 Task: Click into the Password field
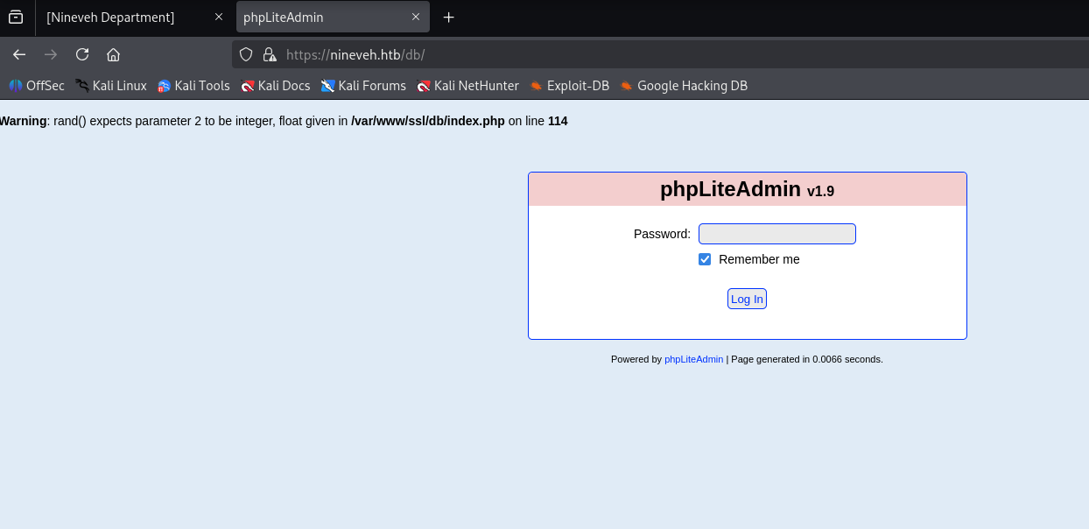pyautogui.click(x=777, y=234)
